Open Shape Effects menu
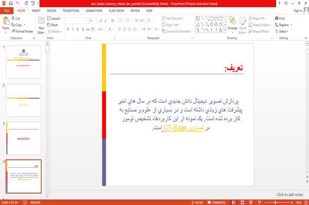Image resolution: width=309 pixels, height=205 pixels. [259, 31]
